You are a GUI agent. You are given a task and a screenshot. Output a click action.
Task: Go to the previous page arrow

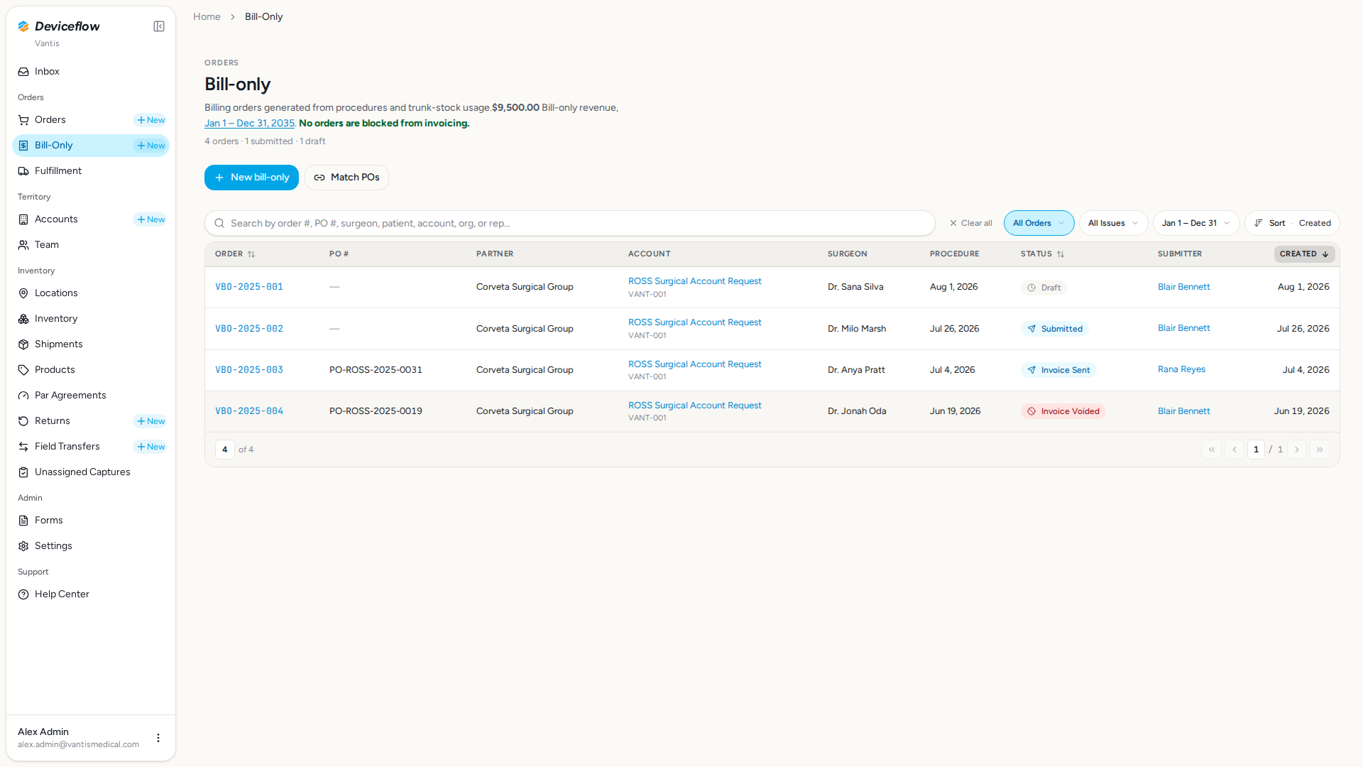click(1235, 450)
